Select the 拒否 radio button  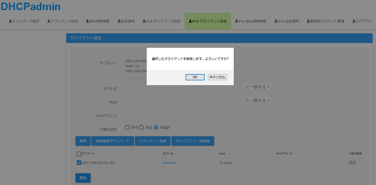[x=141, y=127]
